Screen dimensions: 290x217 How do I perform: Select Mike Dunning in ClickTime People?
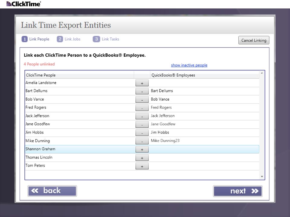[x=38, y=141]
